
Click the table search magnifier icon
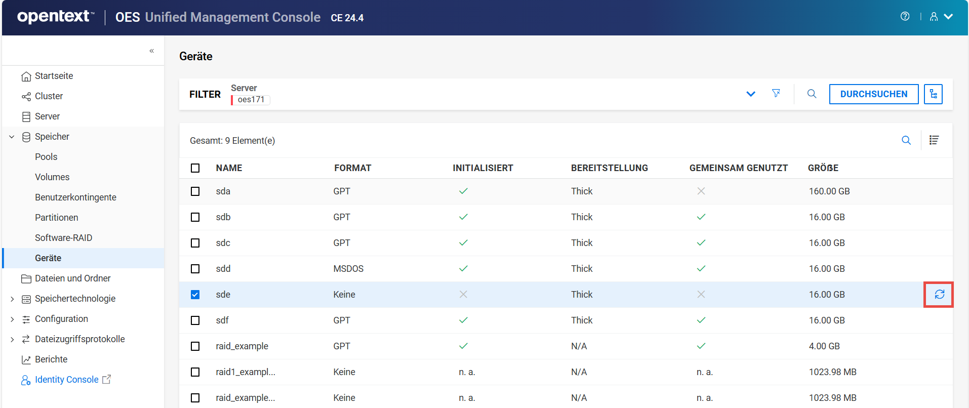pos(906,140)
